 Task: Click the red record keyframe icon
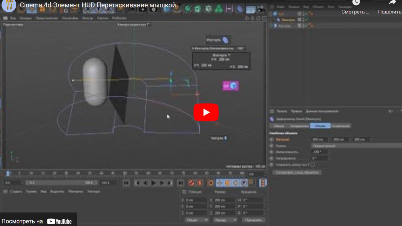[192, 183]
